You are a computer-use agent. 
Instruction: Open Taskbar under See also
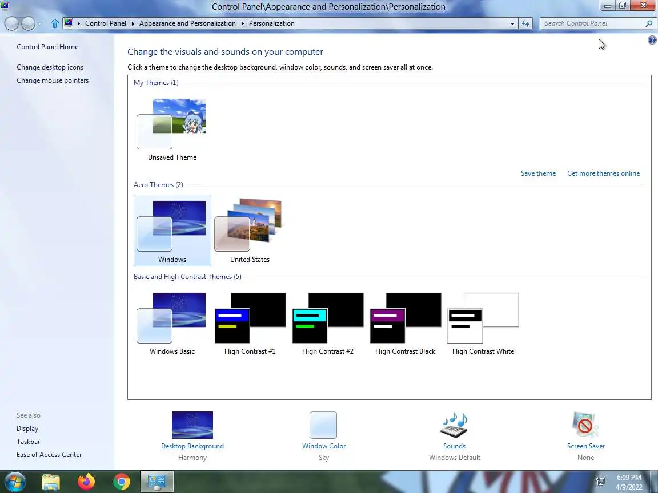point(28,442)
